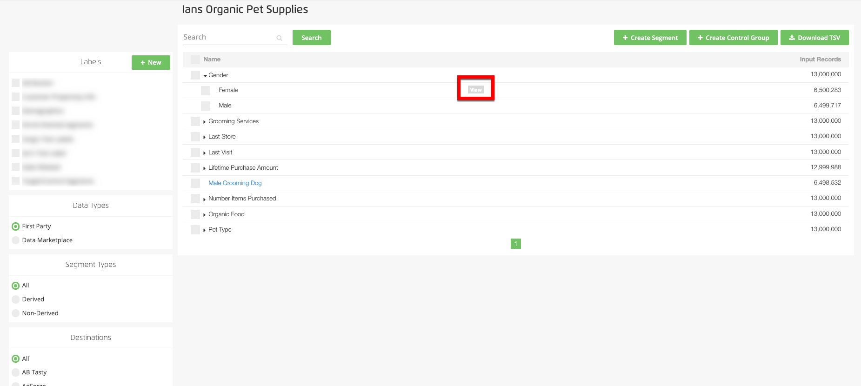The image size is (861, 386).
Task: Select First Party data type
Action: click(x=16, y=226)
